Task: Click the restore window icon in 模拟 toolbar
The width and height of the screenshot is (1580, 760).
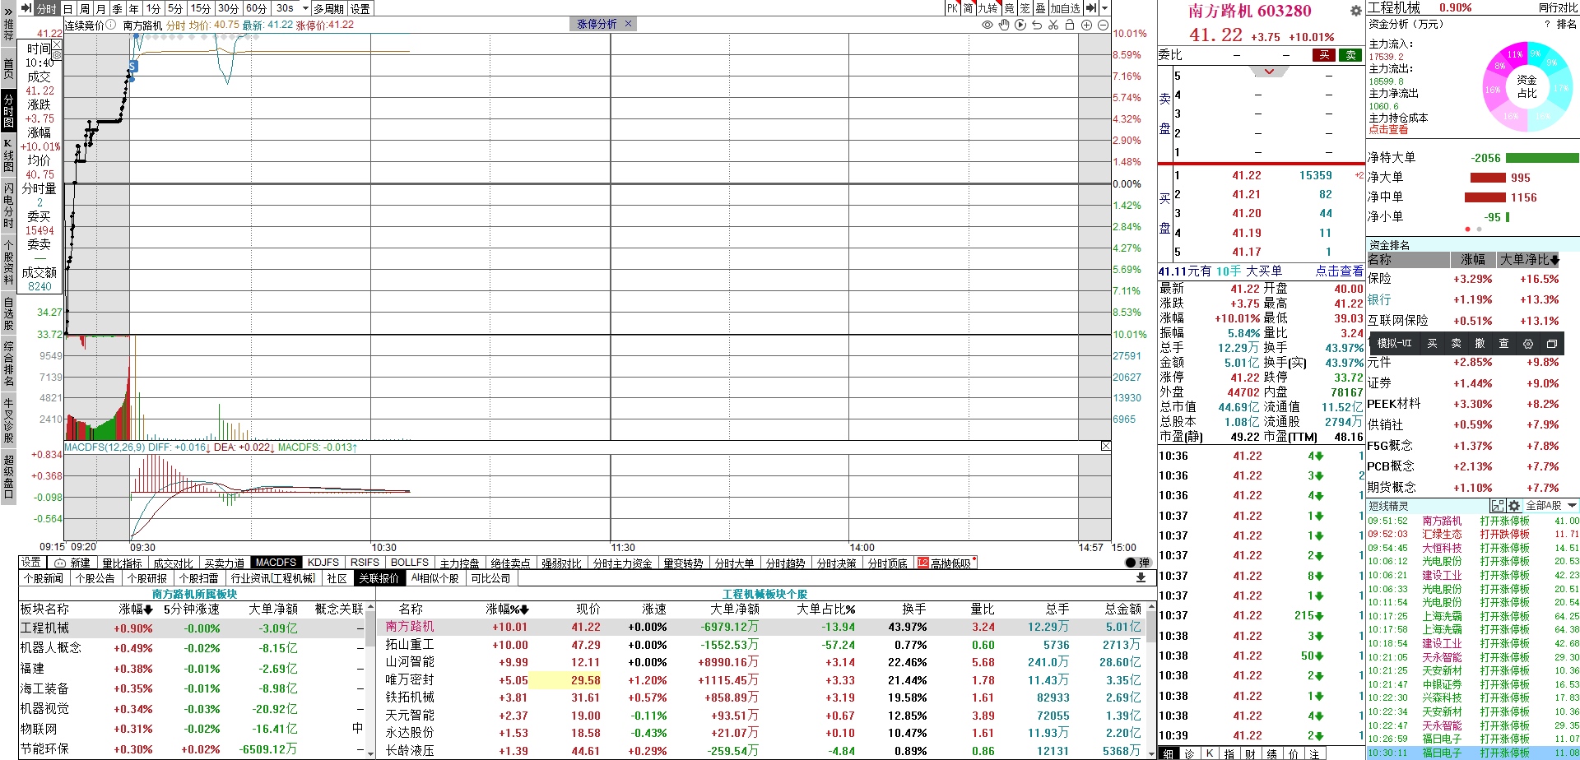Action: (x=1552, y=344)
